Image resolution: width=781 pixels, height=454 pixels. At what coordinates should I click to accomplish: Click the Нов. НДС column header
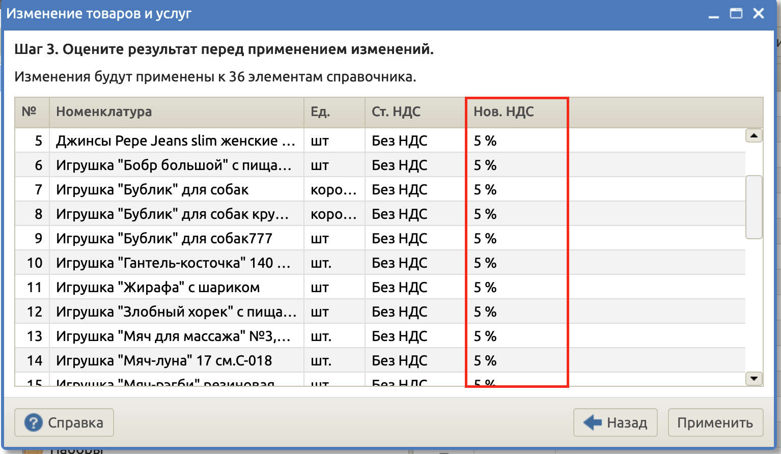pos(516,112)
